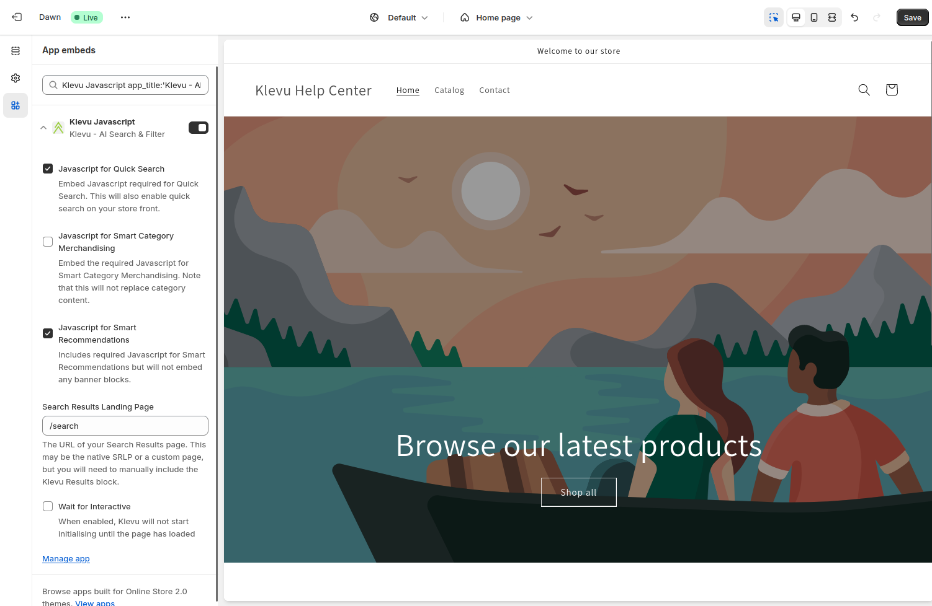The height and width of the screenshot is (606, 932).
Task: Click the Live theme status badge
Action: click(86, 17)
